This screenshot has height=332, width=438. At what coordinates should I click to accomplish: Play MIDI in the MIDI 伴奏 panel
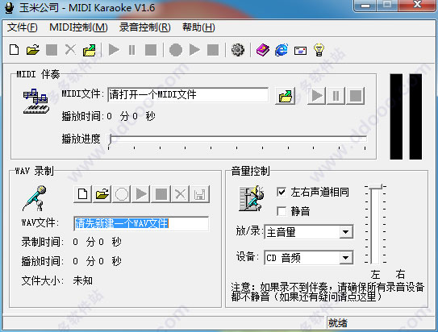(316, 96)
